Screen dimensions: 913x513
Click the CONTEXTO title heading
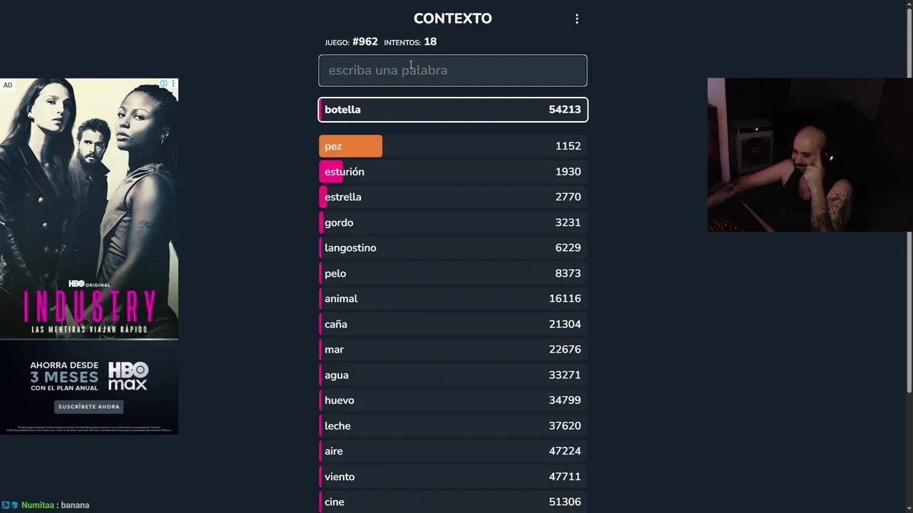(452, 19)
